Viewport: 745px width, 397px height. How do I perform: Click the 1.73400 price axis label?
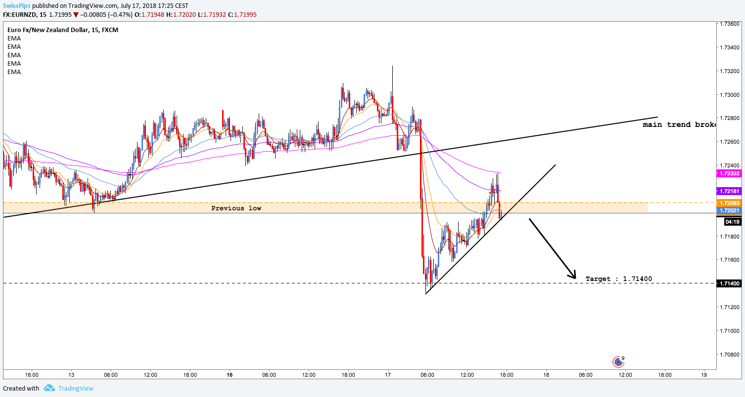(x=730, y=47)
